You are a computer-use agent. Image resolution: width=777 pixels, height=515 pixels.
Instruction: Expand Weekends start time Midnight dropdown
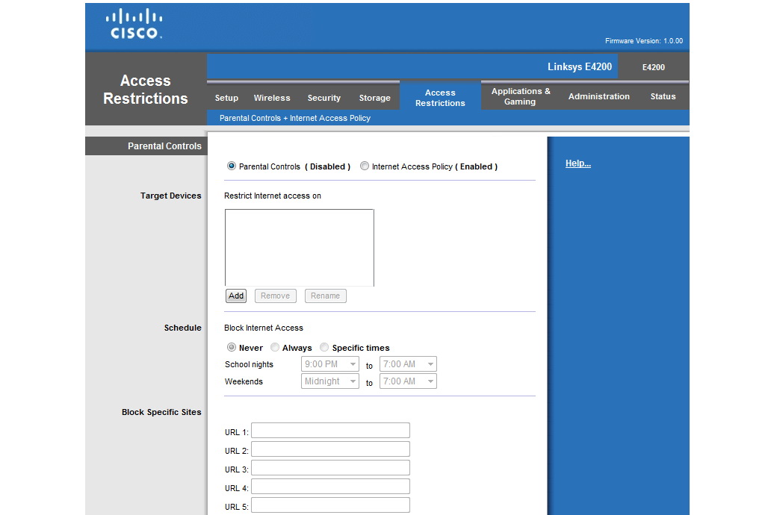[330, 381]
